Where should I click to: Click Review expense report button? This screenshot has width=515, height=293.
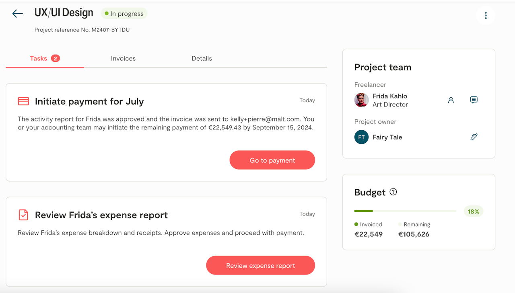click(260, 265)
